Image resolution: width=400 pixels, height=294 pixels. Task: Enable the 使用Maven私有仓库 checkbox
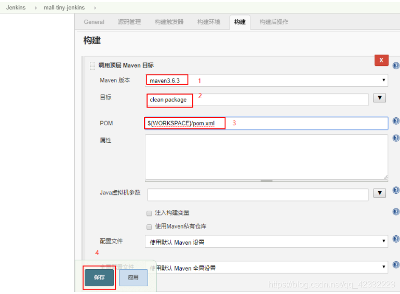(149, 226)
